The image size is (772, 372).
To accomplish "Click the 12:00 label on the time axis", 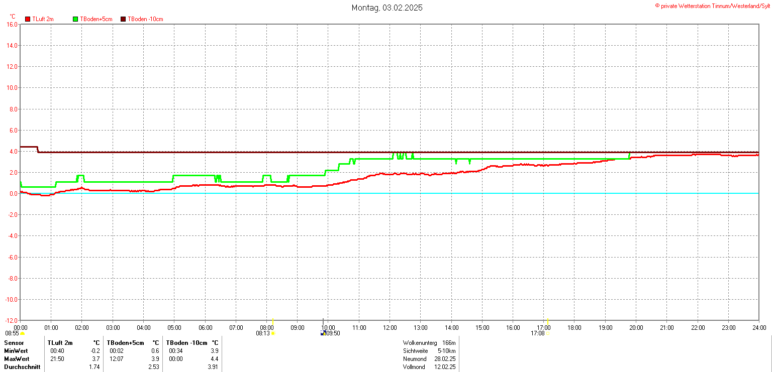I will [x=390, y=328].
